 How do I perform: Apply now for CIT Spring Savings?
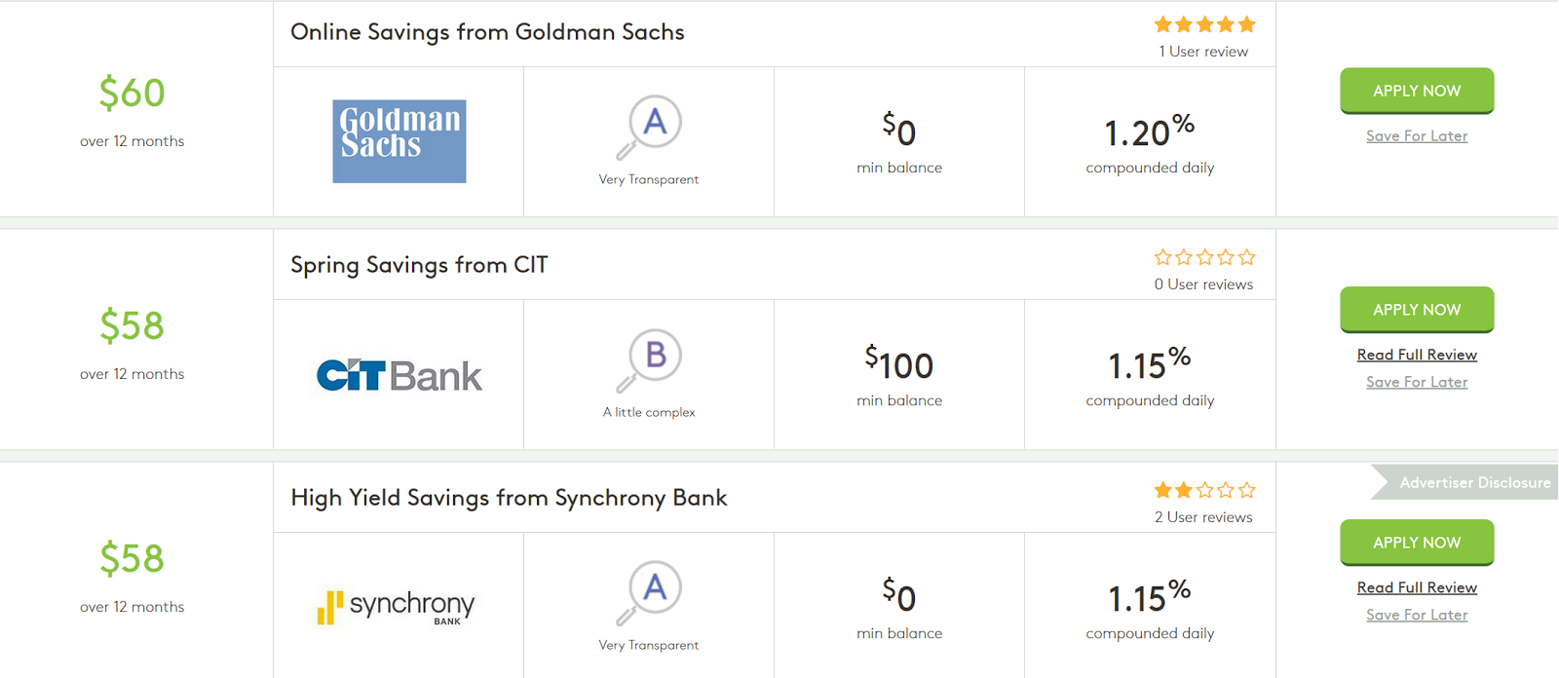[x=1416, y=310]
